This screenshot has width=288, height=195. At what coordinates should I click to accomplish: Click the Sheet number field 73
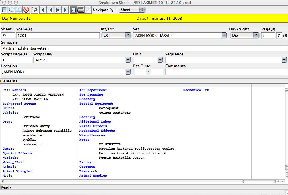8,35
